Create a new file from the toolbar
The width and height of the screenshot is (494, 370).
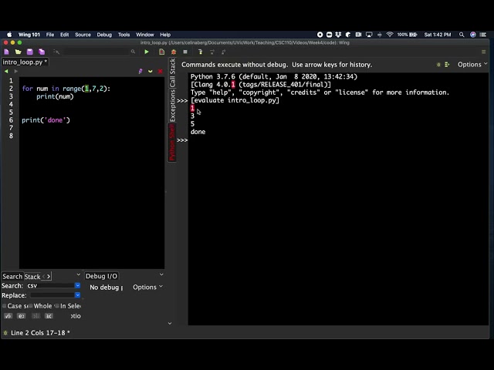click(x=7, y=52)
